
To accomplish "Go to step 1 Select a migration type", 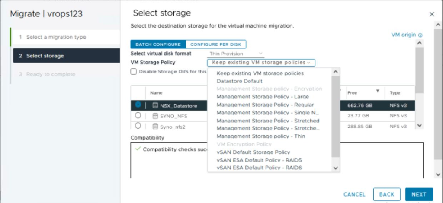I will click(66, 37).
